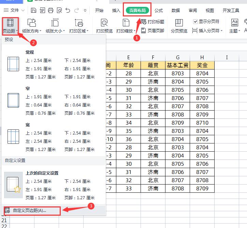Switch to the 公式 tab

pos(159,11)
